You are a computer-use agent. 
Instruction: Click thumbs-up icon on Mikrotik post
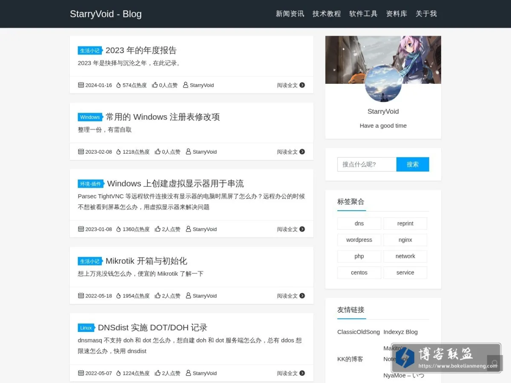click(158, 296)
